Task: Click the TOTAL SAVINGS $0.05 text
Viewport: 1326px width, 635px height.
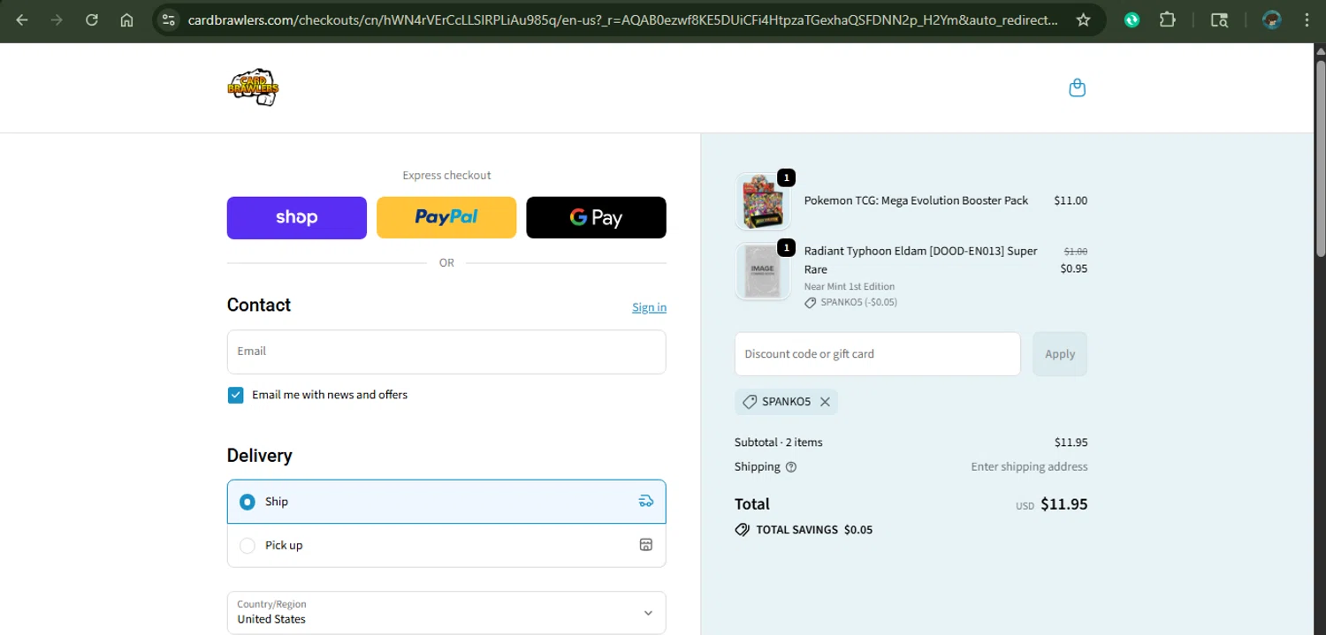Action: (814, 530)
